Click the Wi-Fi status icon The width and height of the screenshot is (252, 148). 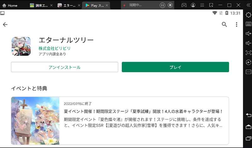(x=215, y=13)
